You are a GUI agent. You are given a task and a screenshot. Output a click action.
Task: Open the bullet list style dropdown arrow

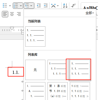click(x=10, y=6)
